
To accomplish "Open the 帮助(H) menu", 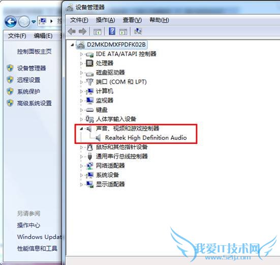I will pos(159,20).
